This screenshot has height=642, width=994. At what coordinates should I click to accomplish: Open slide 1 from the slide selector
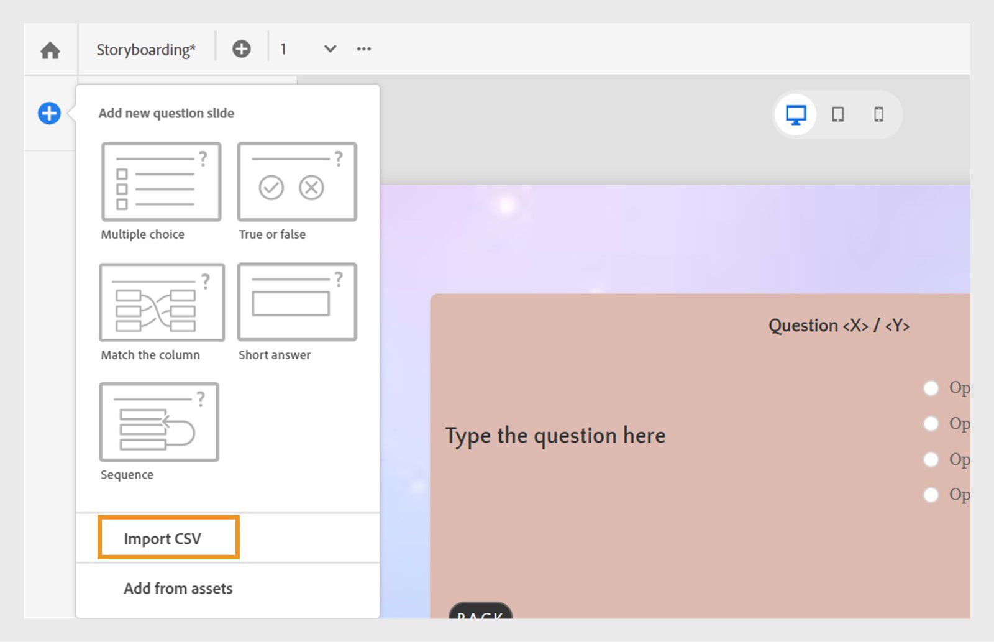(284, 48)
